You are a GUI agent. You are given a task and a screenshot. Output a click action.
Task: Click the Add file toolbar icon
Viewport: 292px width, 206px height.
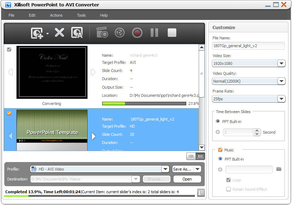pyautogui.click(x=37, y=33)
